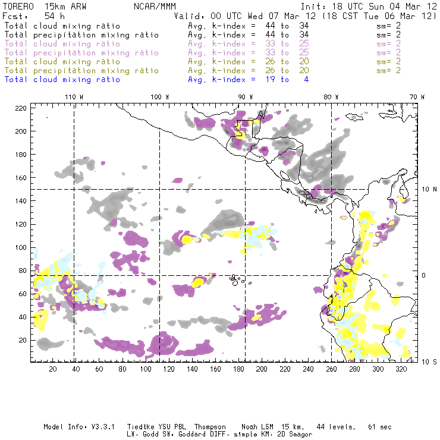Select the 70 W longitude label
The height and width of the screenshot is (440, 440).
tap(417, 97)
